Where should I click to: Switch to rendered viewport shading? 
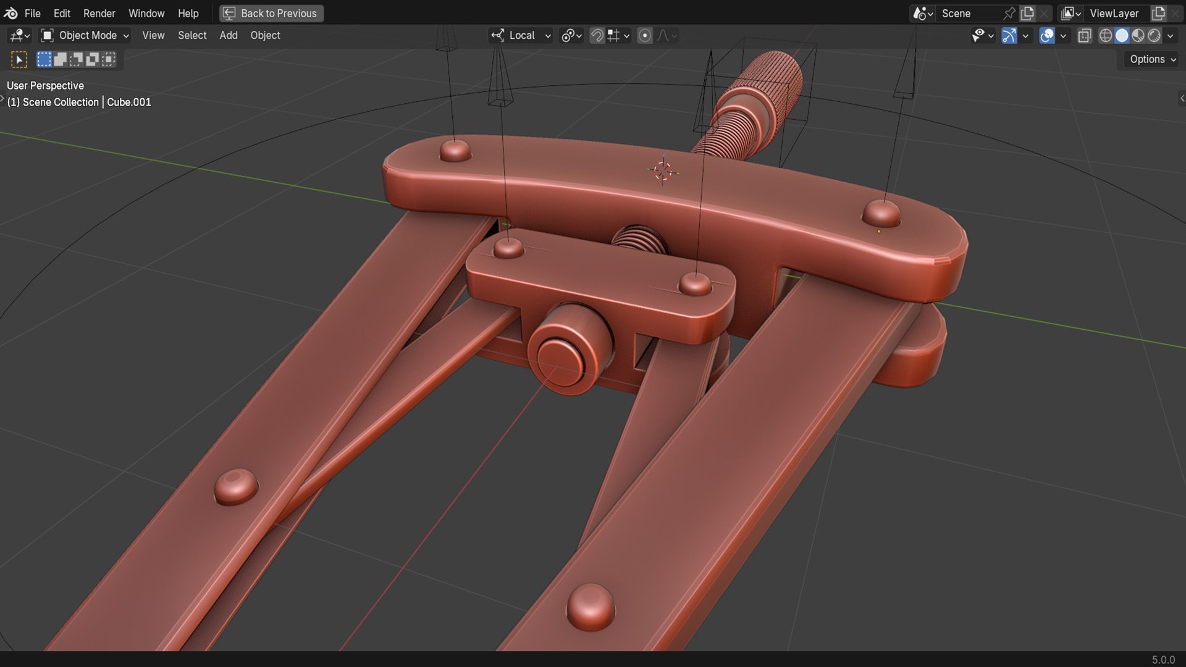coord(1154,36)
